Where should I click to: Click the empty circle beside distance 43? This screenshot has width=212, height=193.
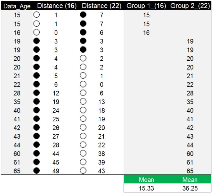pyautogui.click(x=83, y=171)
